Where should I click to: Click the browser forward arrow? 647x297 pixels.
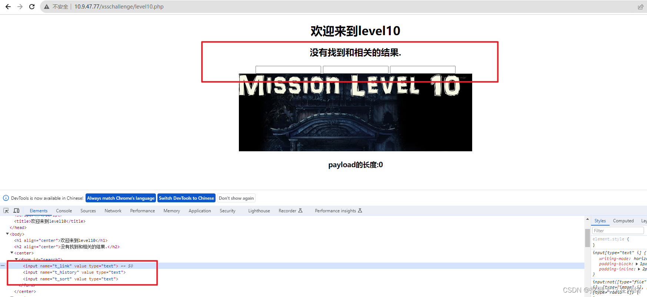click(20, 7)
